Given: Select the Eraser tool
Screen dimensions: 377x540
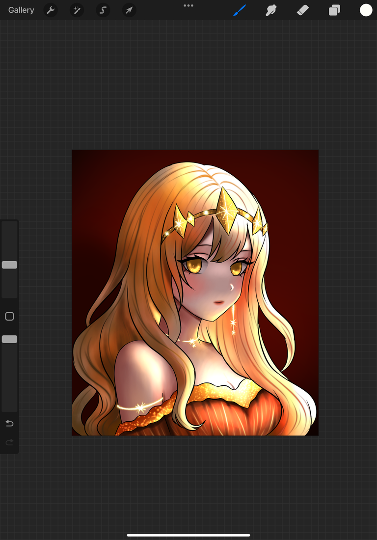Looking at the screenshot, I should pyautogui.click(x=303, y=10).
